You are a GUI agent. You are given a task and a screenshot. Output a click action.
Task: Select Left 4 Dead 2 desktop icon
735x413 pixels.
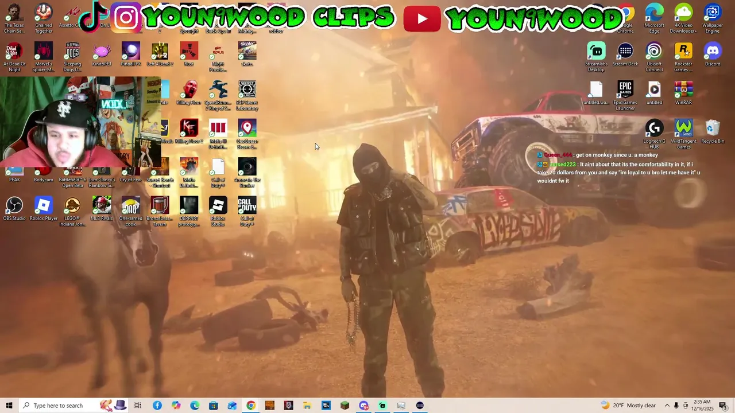160,55
